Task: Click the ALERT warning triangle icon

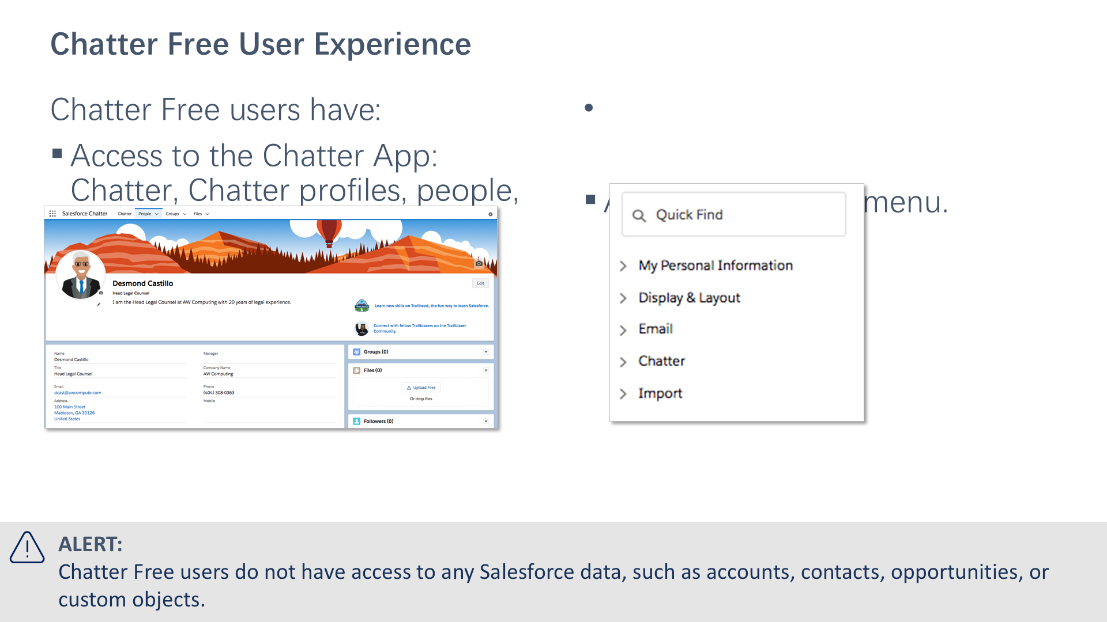Action: pyautogui.click(x=27, y=547)
